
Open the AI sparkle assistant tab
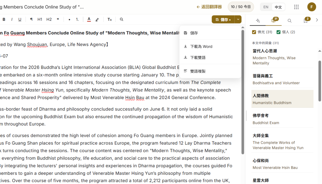click(258, 21)
